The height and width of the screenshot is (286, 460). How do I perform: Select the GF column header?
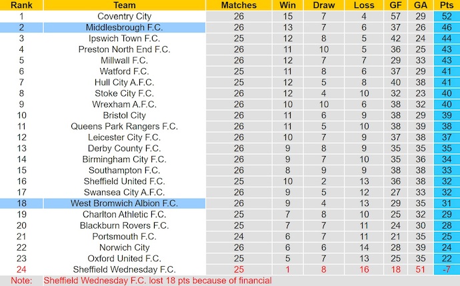pyautogui.click(x=397, y=5)
